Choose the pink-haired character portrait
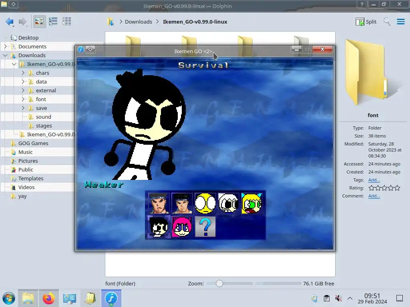 pos(182,227)
